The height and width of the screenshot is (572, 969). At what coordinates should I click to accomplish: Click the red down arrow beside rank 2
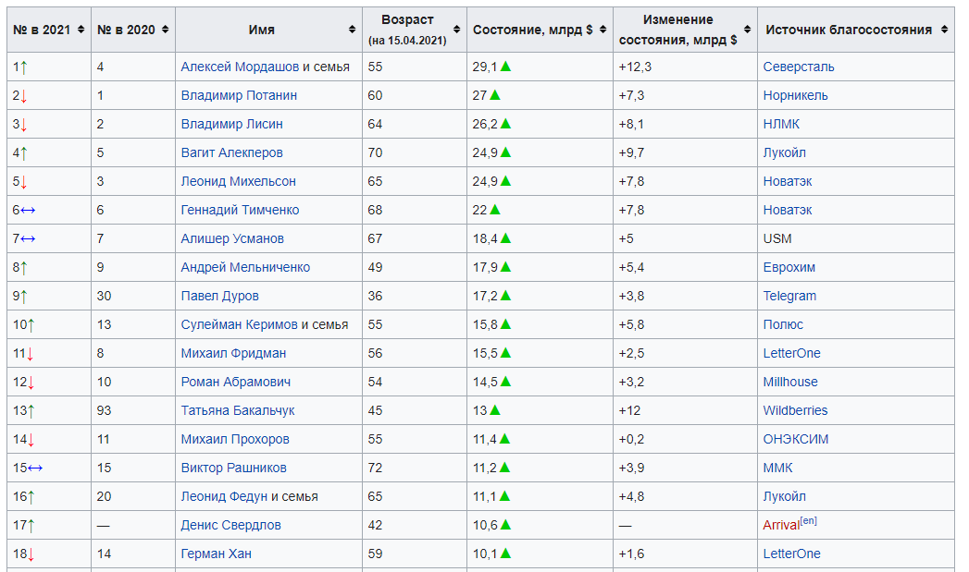click(x=23, y=95)
